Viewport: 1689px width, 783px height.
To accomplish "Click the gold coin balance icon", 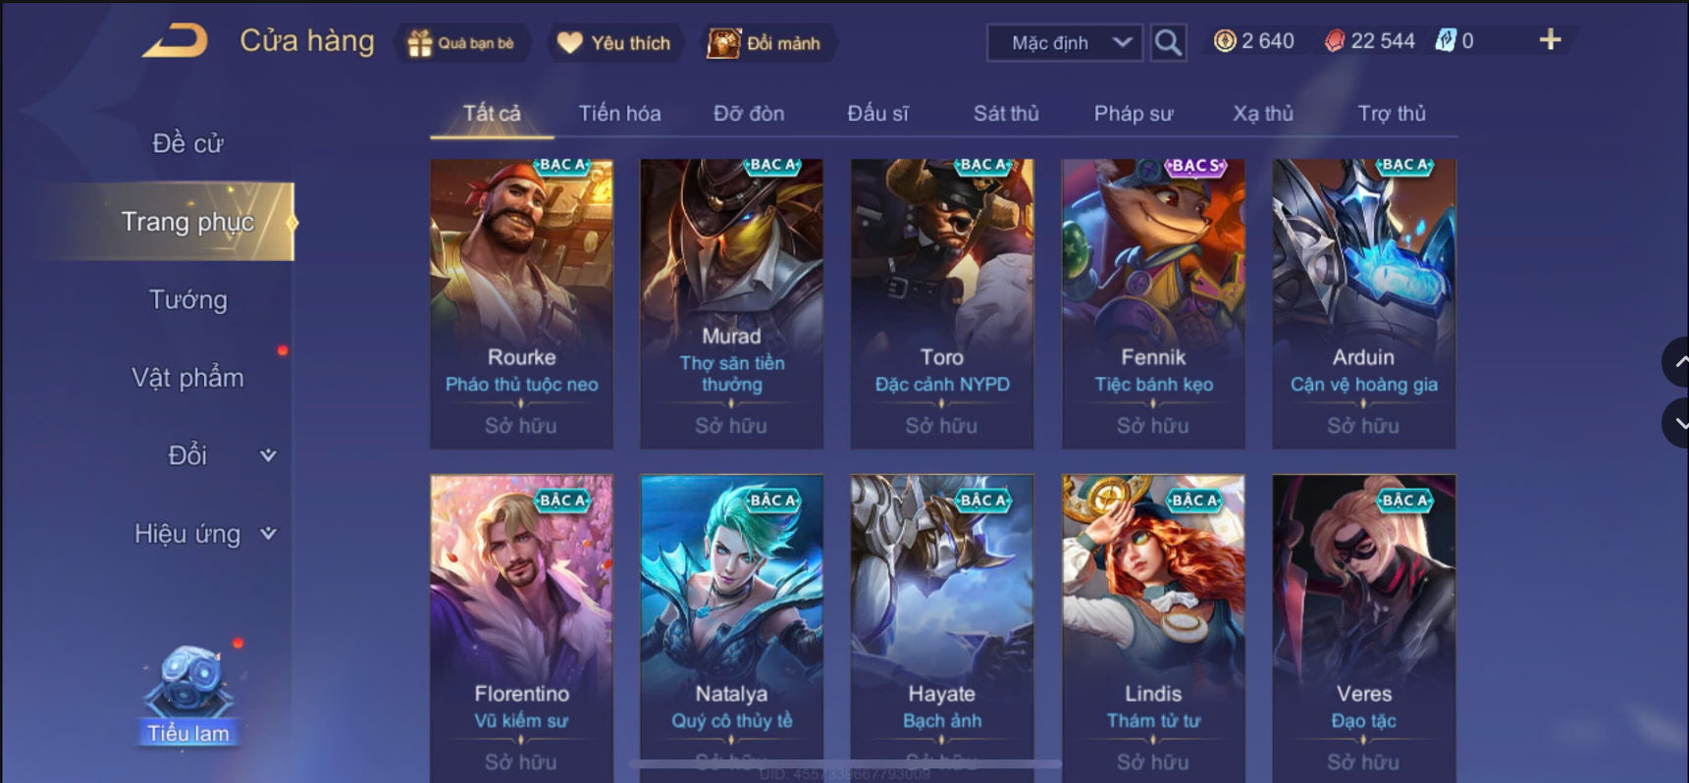I will click(x=1225, y=41).
